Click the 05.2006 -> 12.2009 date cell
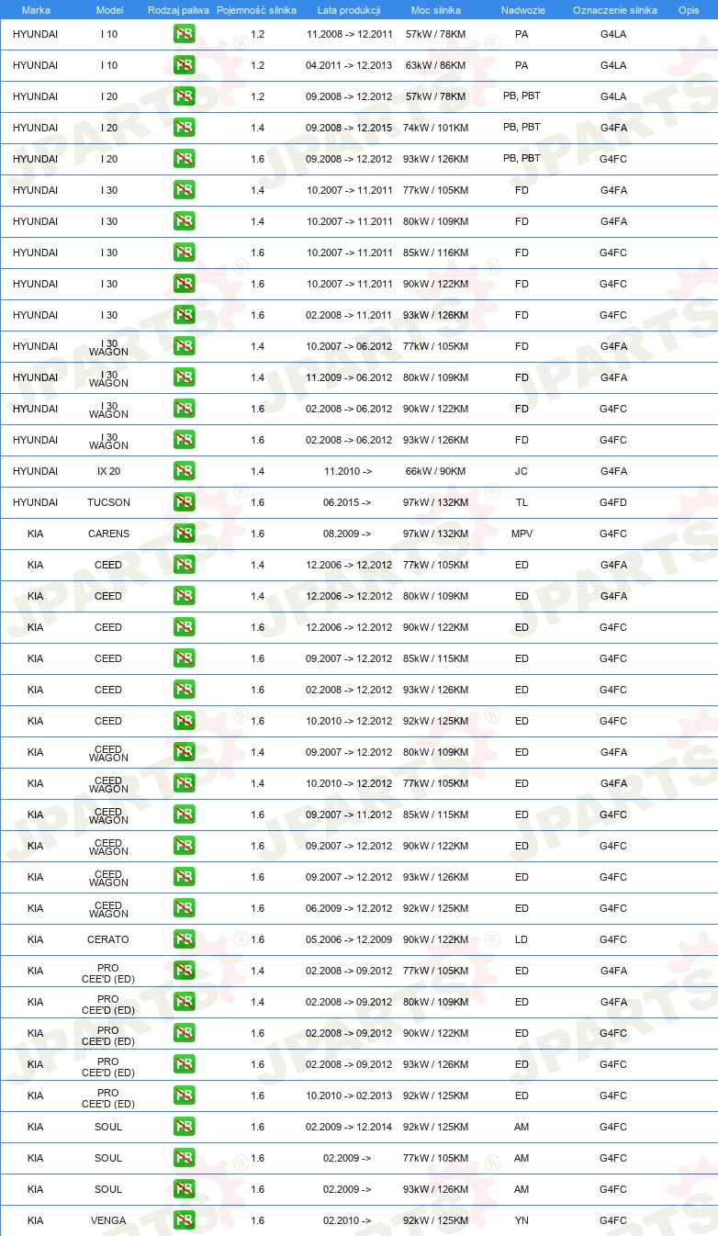718x1236 pixels. tap(349, 939)
